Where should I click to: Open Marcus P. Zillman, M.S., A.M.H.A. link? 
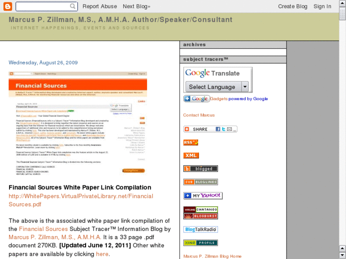pyautogui.click(x=55, y=237)
